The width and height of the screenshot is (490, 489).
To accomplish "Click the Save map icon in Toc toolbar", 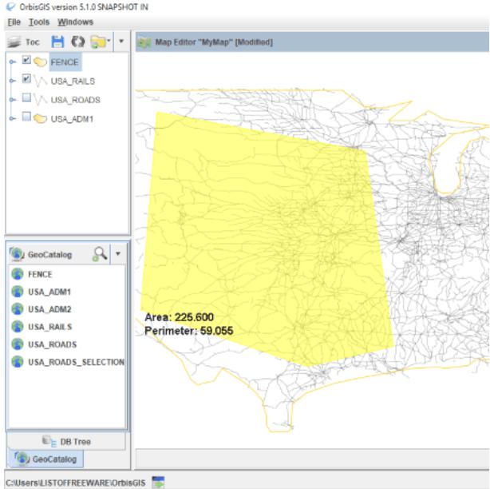I will [x=57, y=42].
